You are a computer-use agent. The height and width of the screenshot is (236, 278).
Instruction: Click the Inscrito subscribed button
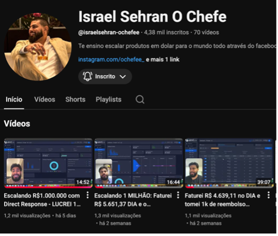tap(106, 77)
